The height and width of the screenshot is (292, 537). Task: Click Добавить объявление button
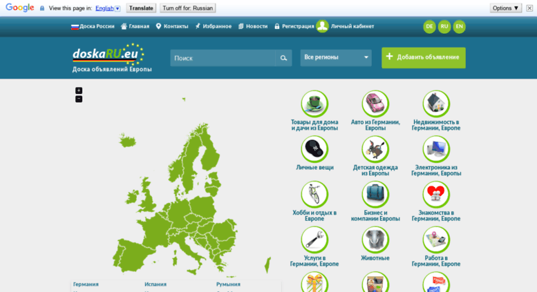tap(424, 57)
